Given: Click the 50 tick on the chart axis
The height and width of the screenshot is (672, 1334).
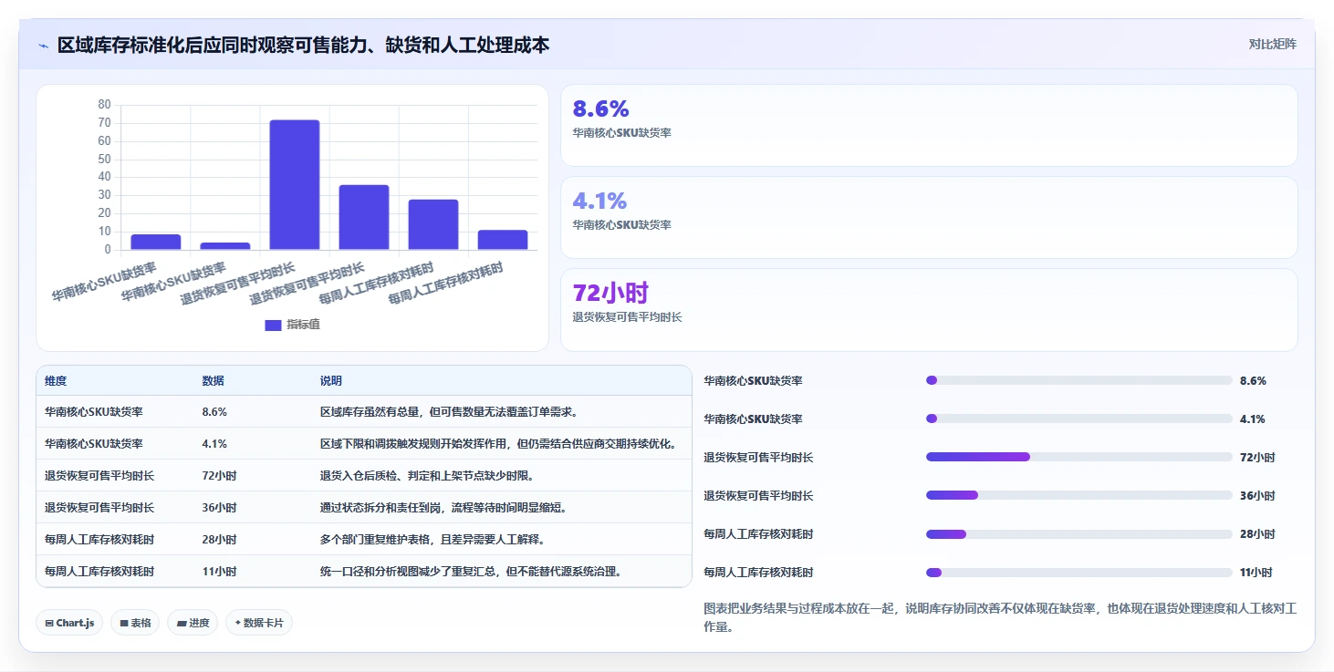Looking at the screenshot, I should click(x=104, y=159).
